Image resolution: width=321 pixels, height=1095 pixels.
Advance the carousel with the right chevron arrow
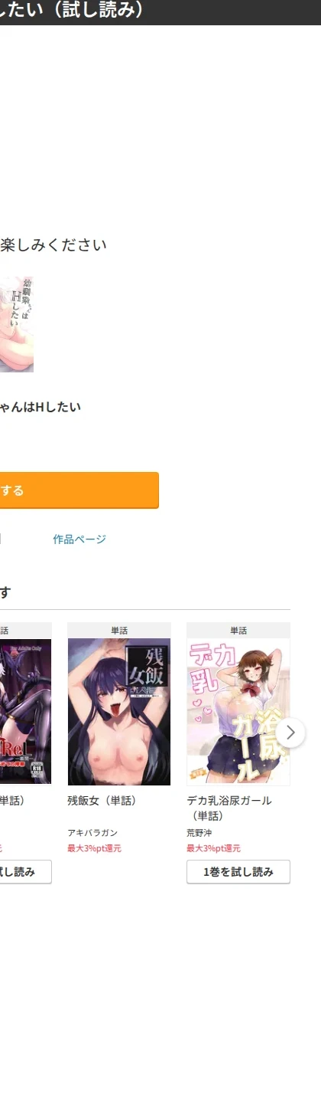[290, 733]
